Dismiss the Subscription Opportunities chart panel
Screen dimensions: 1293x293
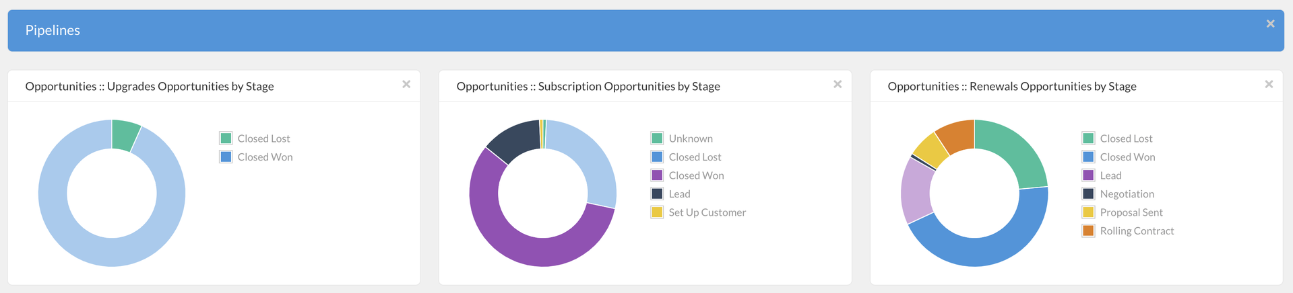click(x=838, y=85)
